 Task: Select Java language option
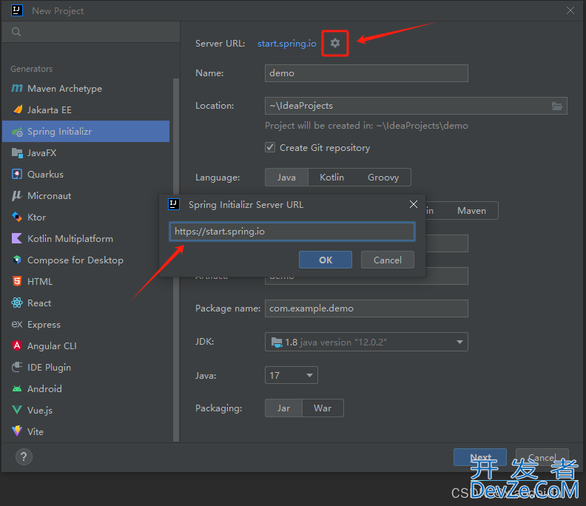click(286, 177)
